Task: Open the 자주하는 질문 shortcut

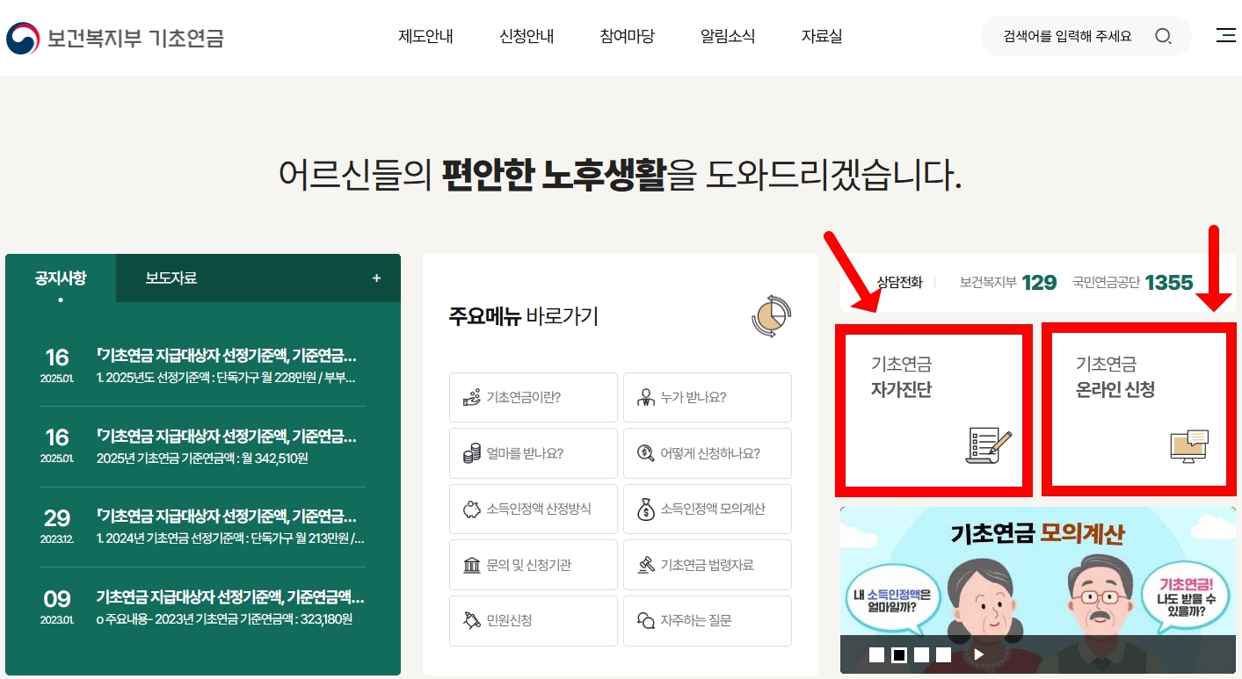Action: click(x=708, y=620)
